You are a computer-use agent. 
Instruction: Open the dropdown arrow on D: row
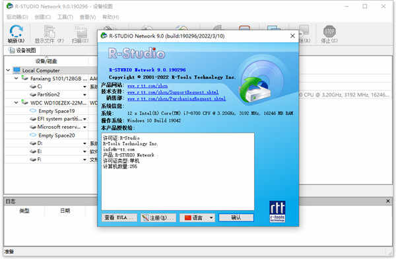click(85, 143)
